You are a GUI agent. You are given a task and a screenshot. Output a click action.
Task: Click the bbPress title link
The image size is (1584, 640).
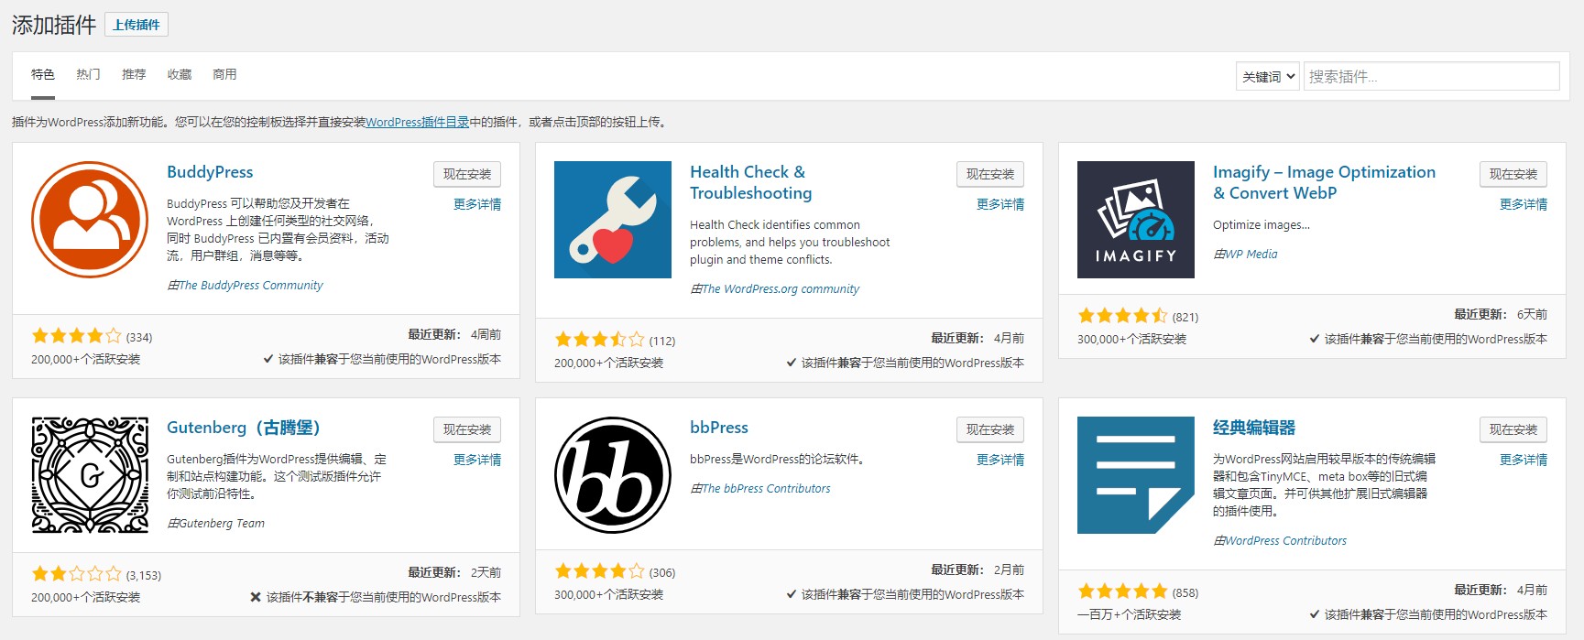click(x=719, y=428)
